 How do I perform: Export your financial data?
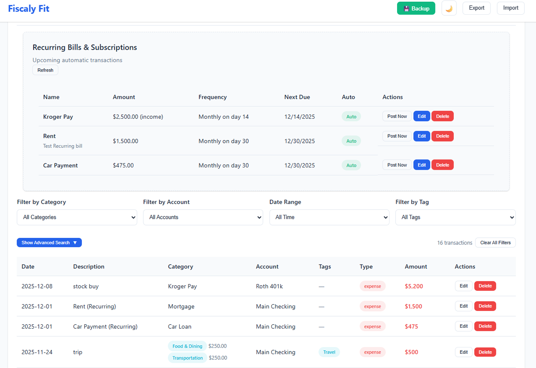click(x=476, y=8)
